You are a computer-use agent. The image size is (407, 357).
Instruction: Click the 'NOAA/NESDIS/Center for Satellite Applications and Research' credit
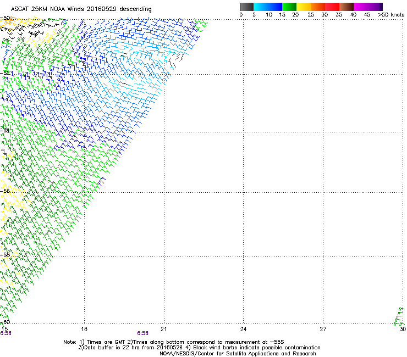[238, 354]
